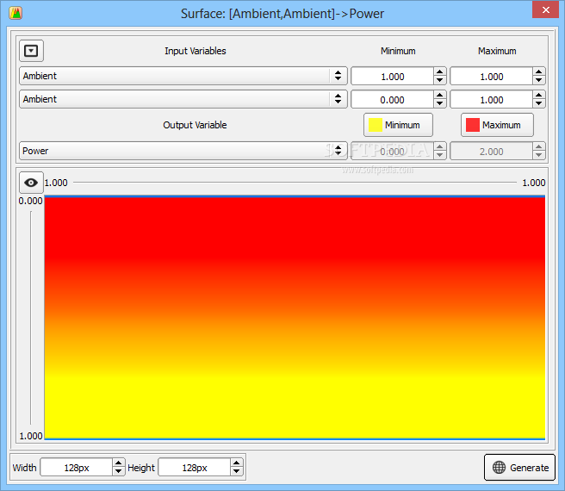Click the application icon in the title bar

point(16,13)
